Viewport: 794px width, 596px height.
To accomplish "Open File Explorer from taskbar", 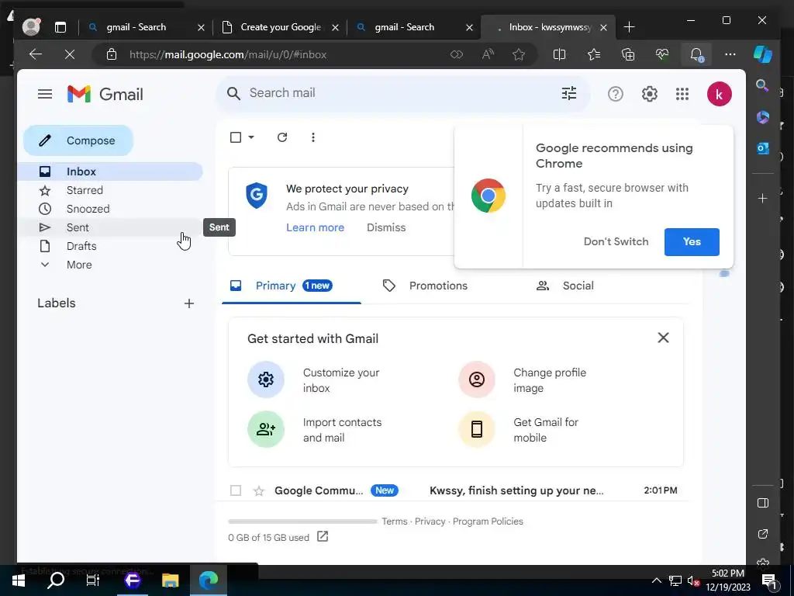I will [171, 580].
